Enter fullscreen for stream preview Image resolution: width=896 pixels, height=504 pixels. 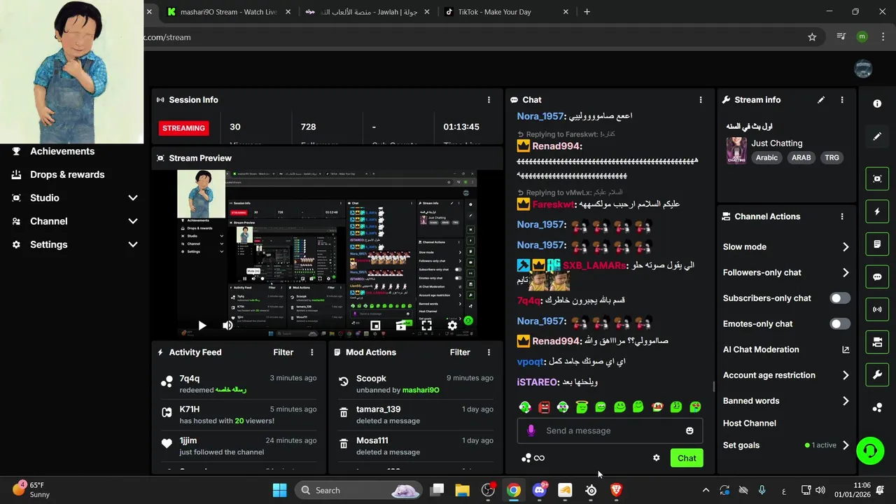coord(426,325)
